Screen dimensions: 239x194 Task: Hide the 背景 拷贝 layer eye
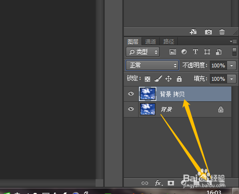point(131,94)
